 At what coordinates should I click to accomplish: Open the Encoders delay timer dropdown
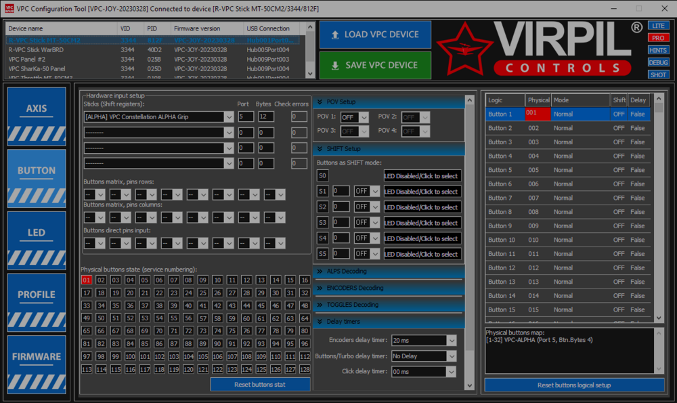click(x=423, y=341)
